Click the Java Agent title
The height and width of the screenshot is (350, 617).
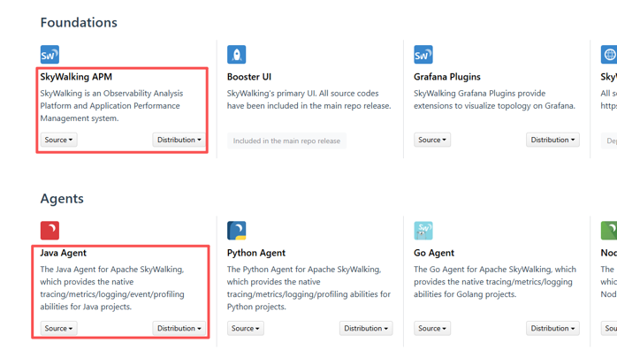63,253
